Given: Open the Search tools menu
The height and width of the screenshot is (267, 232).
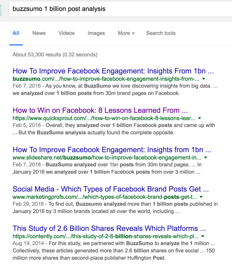Looking at the screenshot, I should click(161, 33).
